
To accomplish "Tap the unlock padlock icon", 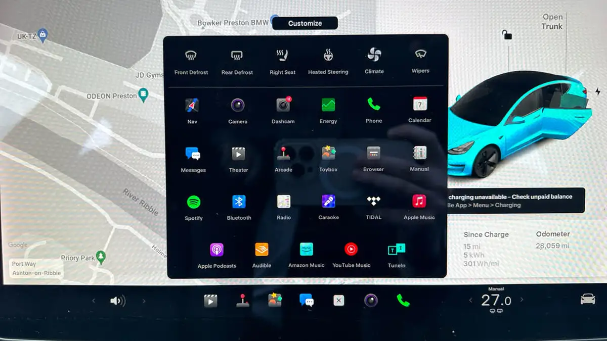I will (506, 35).
